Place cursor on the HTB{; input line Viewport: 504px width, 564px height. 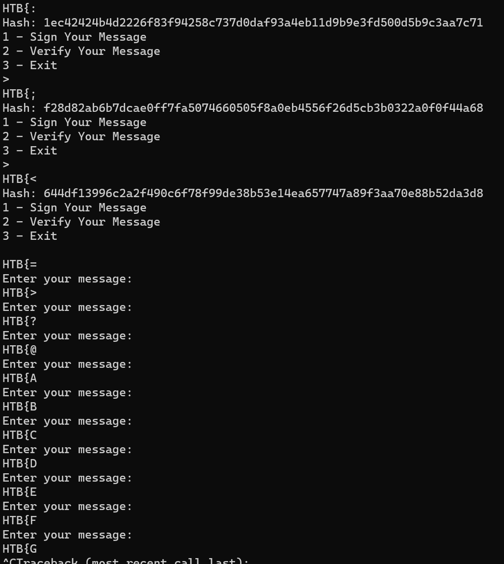[x=20, y=94]
